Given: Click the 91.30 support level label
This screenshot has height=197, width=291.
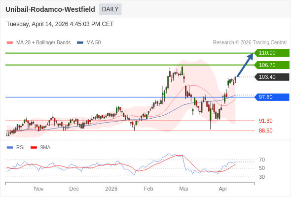Looking at the screenshot, I should 266,121.
